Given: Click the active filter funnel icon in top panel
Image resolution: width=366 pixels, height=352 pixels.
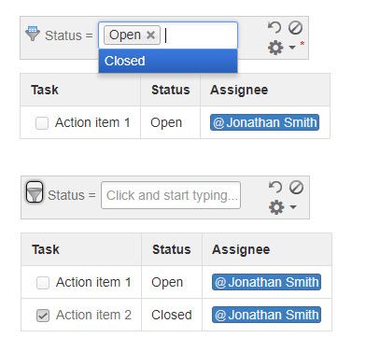Looking at the screenshot, I should tap(33, 34).
